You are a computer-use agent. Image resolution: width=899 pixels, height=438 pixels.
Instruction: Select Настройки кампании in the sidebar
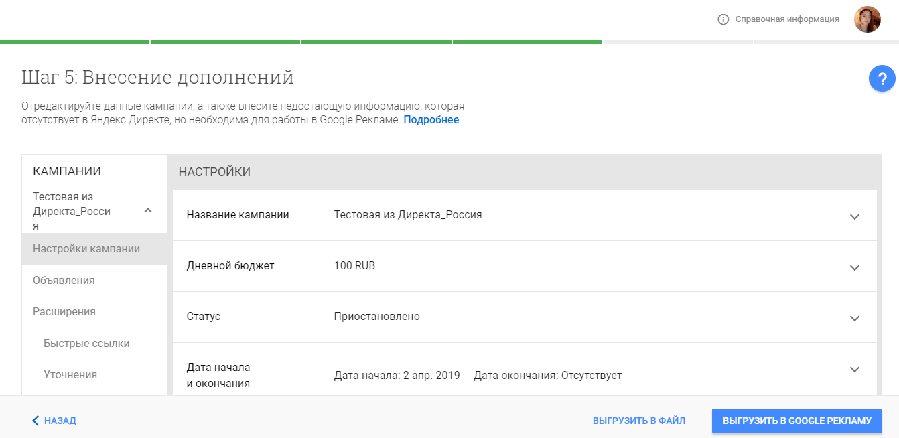point(87,249)
